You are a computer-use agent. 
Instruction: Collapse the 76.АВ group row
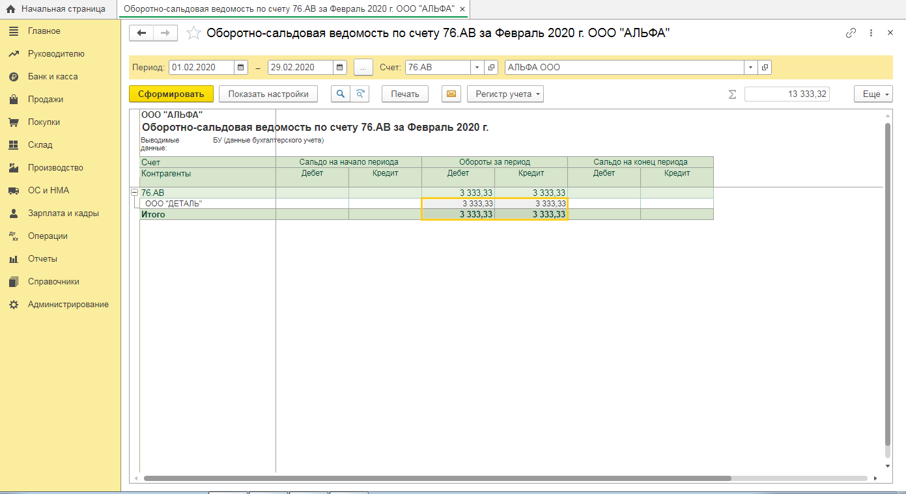click(x=135, y=193)
